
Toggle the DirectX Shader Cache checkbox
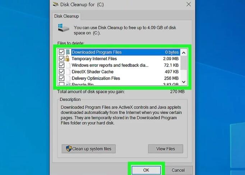tap(61, 72)
